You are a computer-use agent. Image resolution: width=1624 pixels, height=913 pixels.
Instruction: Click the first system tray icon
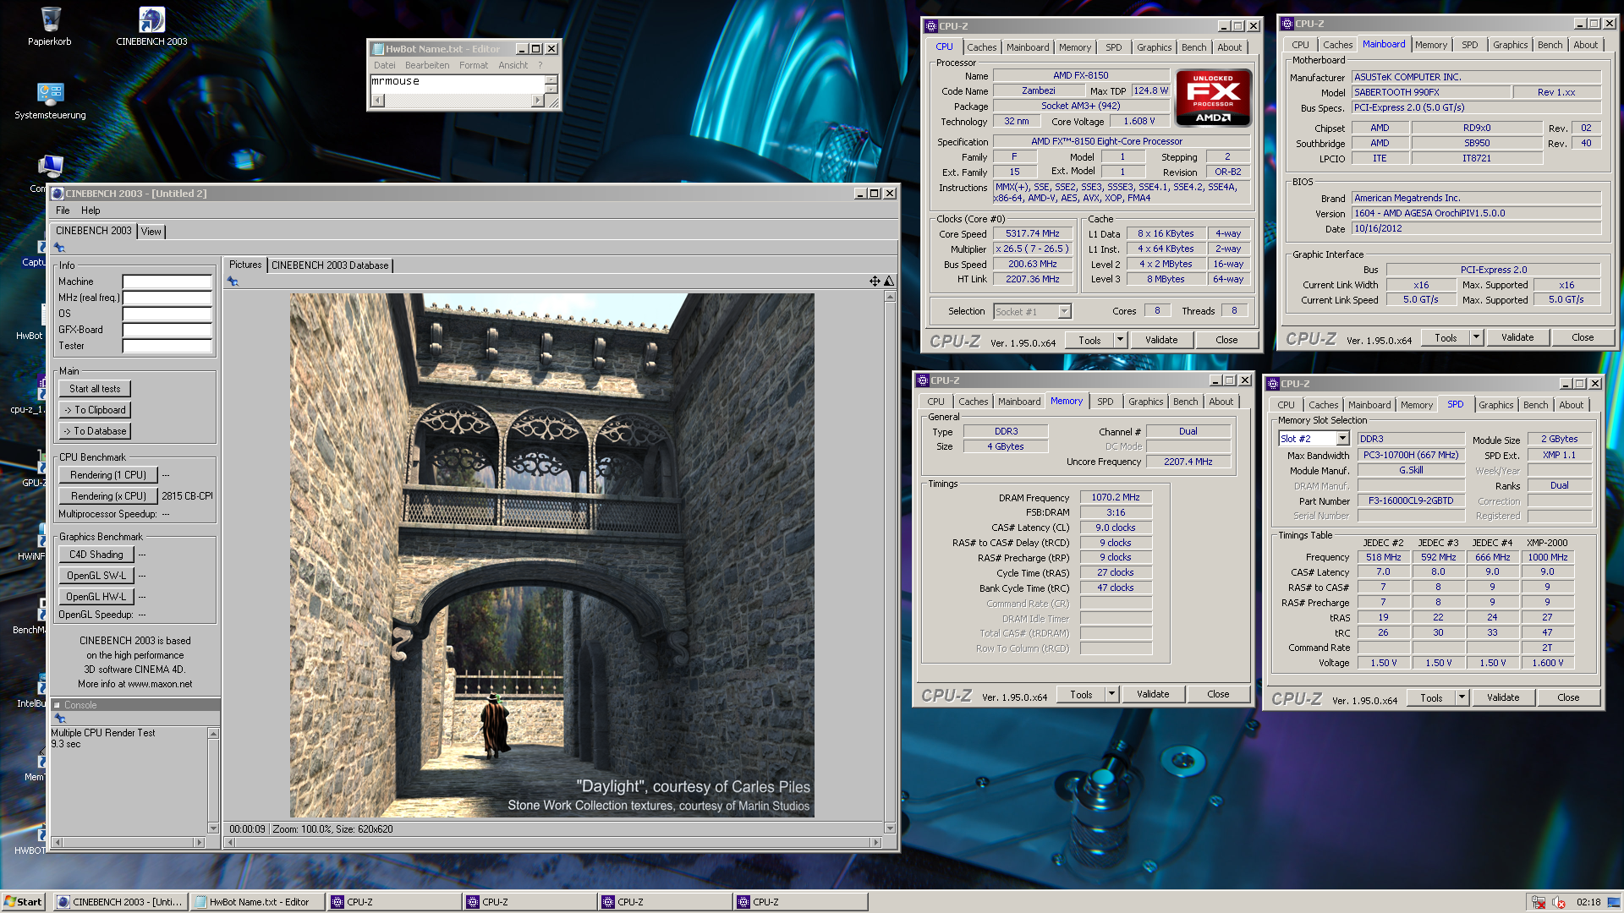point(1539,902)
